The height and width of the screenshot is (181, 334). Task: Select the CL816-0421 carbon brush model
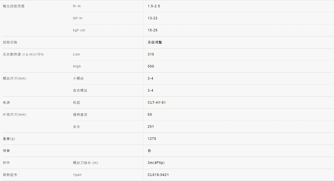tap(158, 175)
